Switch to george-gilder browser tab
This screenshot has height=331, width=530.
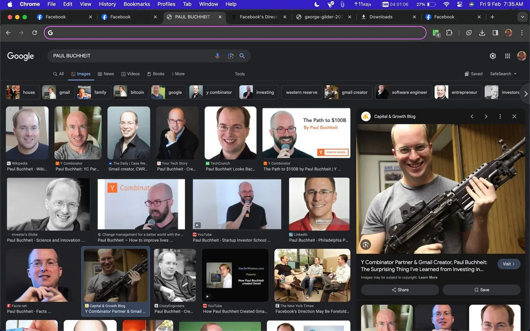pyautogui.click(x=324, y=17)
